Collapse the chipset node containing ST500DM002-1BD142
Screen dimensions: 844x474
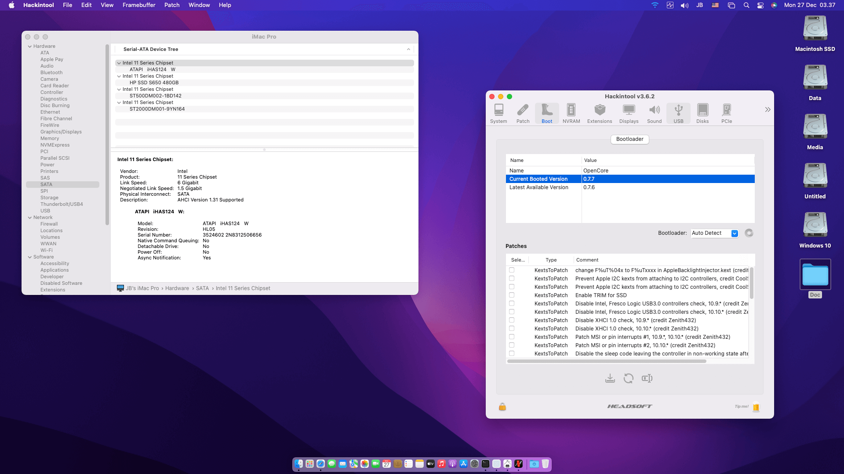(x=119, y=90)
